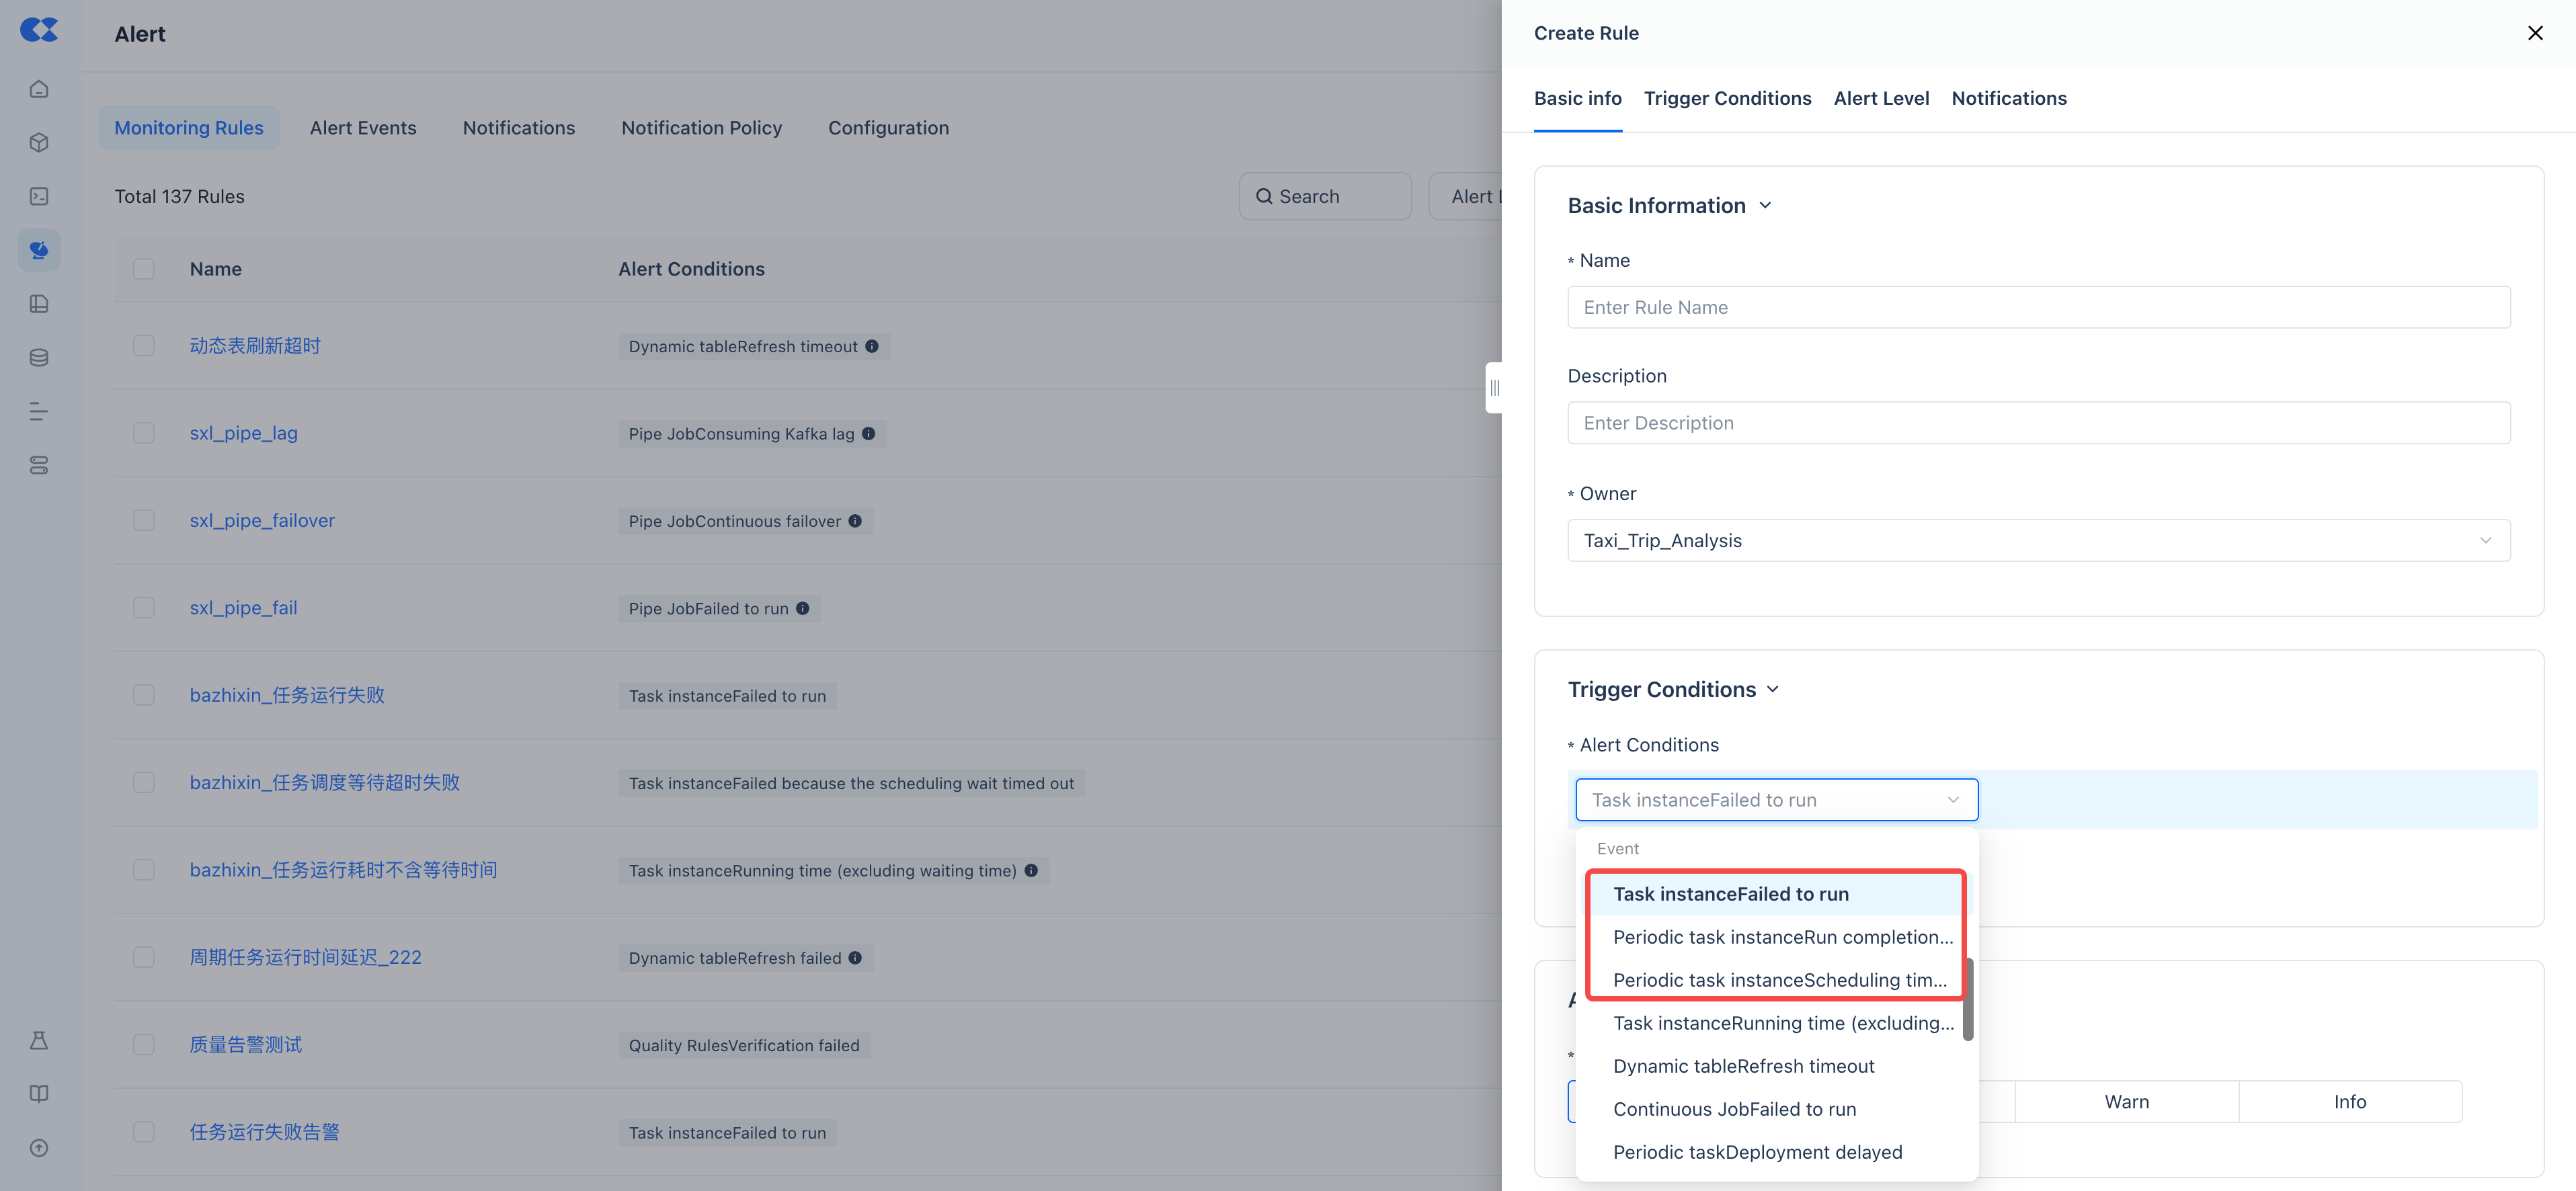Click the database icon in sidebar
This screenshot has width=2576, height=1191.
(39, 357)
